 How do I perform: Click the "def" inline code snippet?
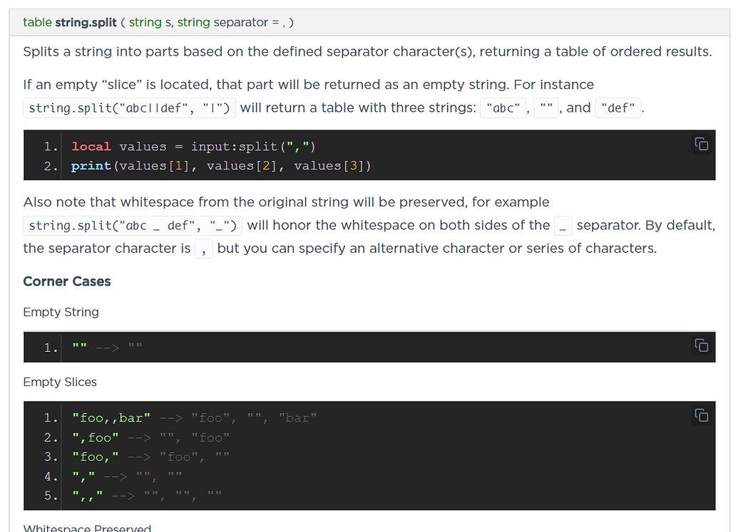tap(617, 108)
